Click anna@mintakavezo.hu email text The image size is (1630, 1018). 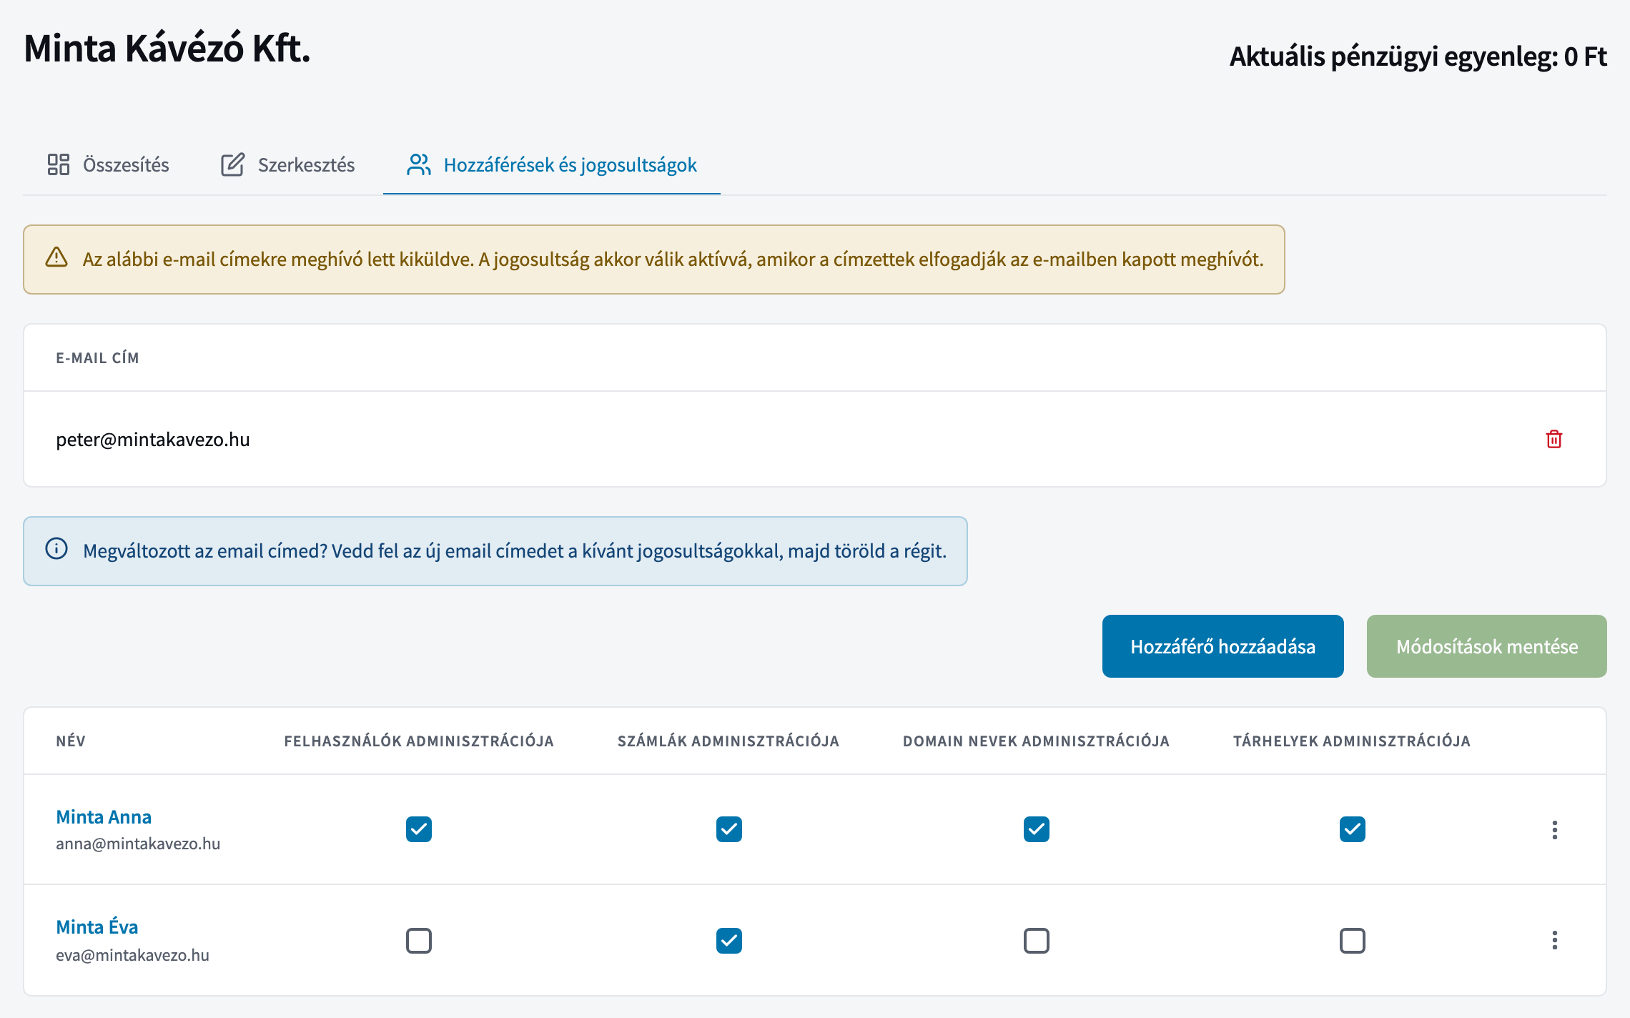coord(138,844)
